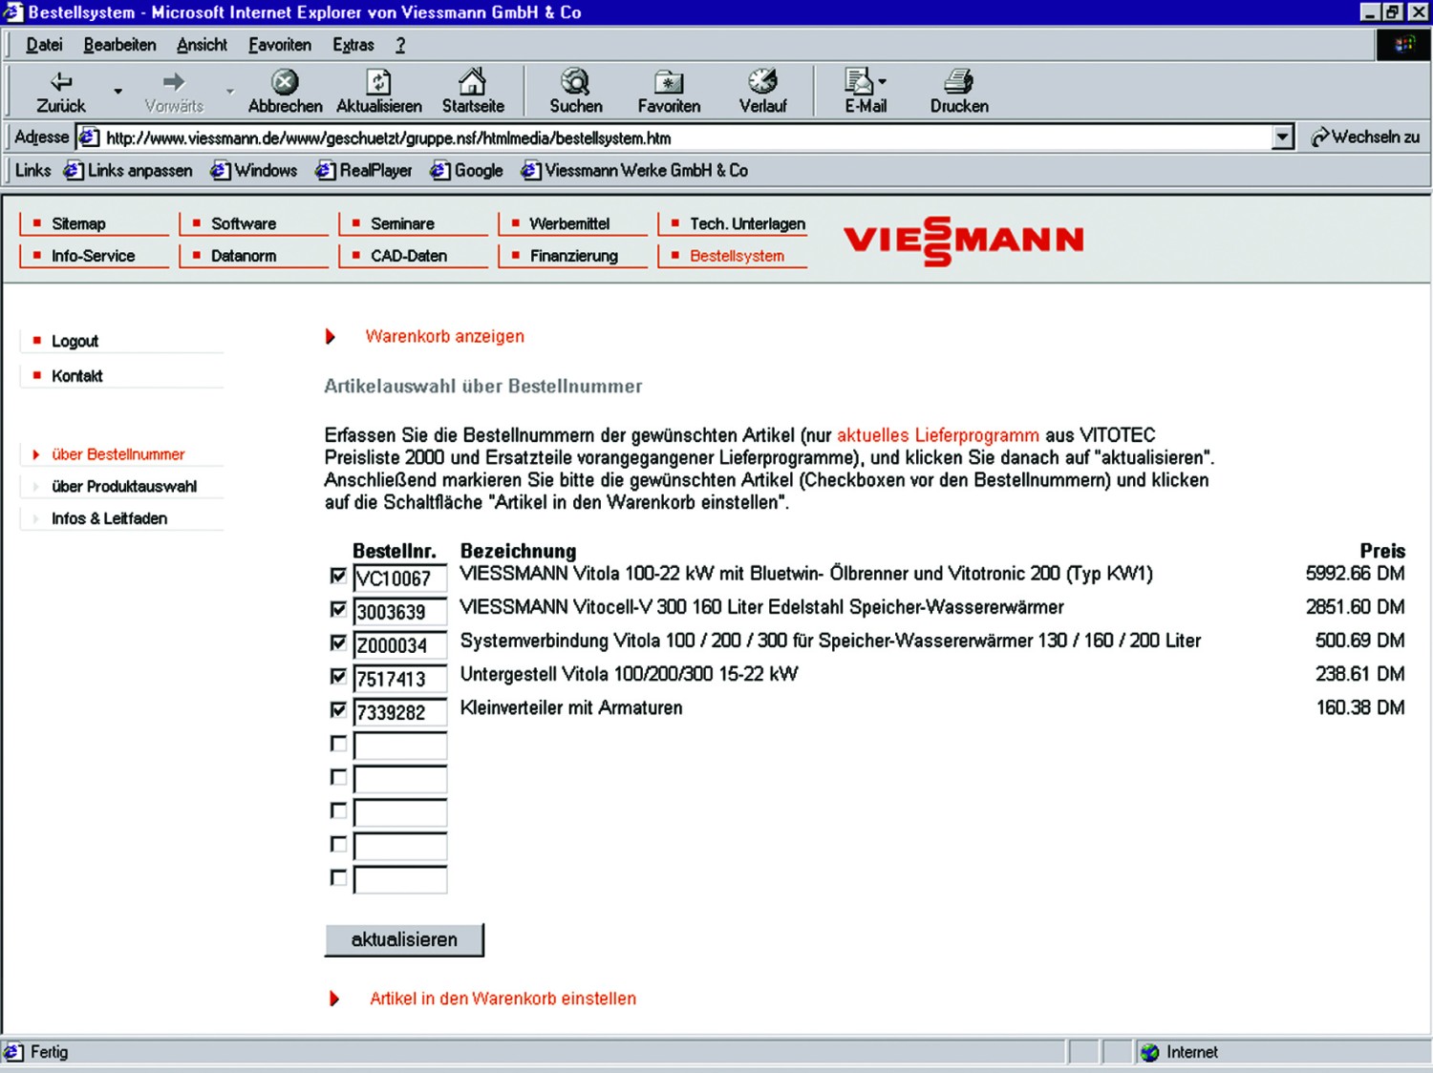1433x1073 pixels.
Task: Click the 3003639 order number field
Action: coord(400,612)
